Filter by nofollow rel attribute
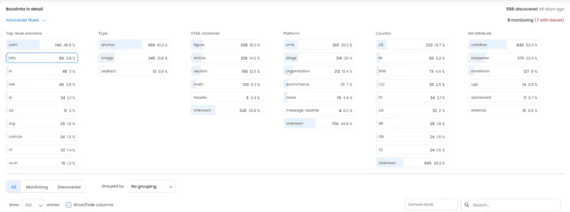570x212 pixels. pyautogui.click(x=504, y=45)
